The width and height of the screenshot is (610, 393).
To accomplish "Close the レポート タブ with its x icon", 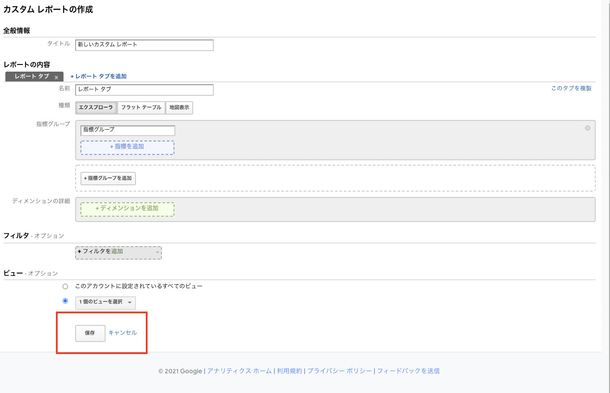I will coord(56,77).
